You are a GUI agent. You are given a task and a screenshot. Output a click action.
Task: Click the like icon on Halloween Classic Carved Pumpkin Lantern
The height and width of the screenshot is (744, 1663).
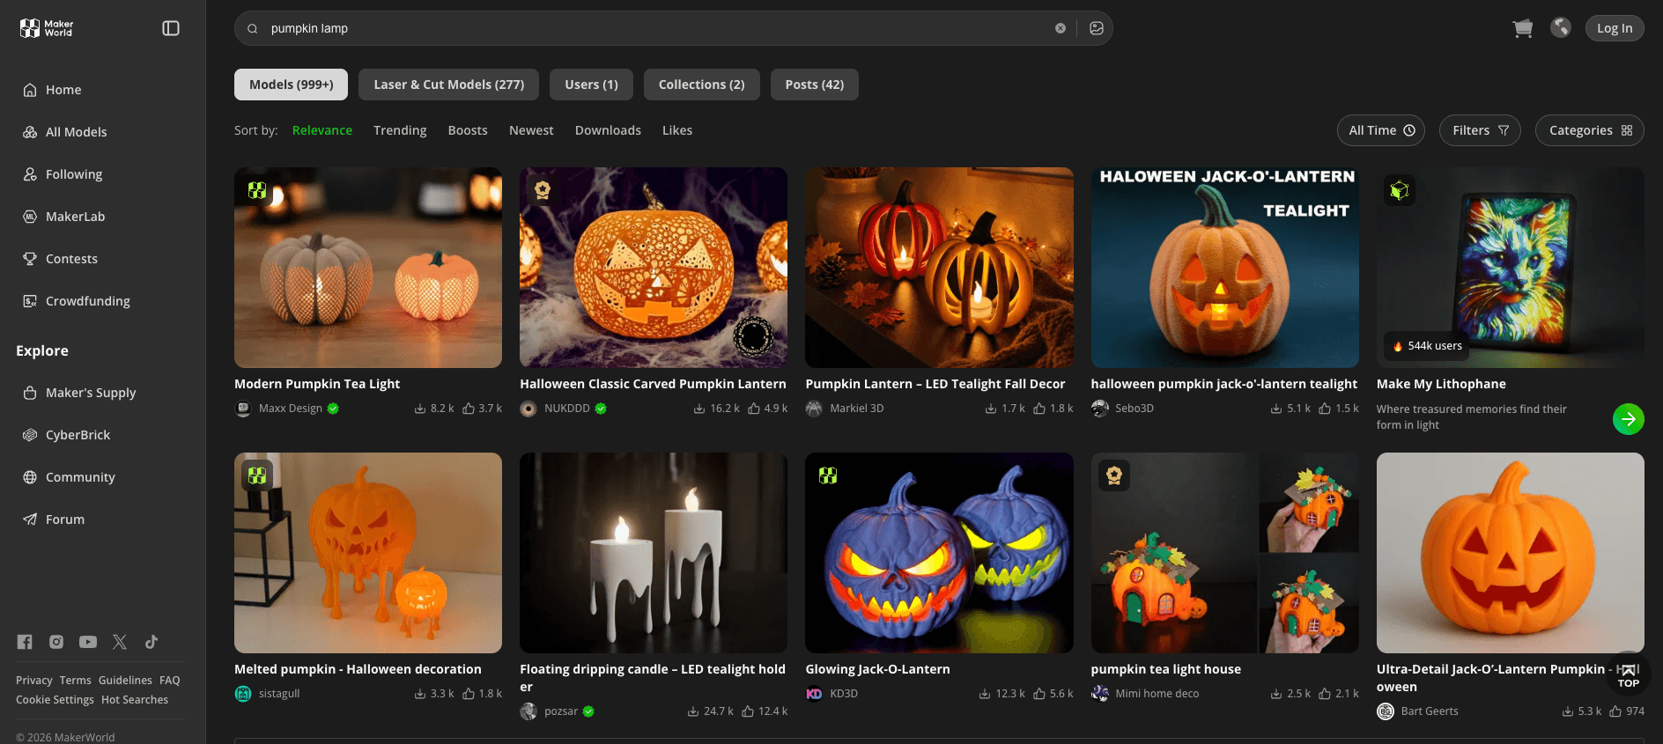[x=754, y=409]
